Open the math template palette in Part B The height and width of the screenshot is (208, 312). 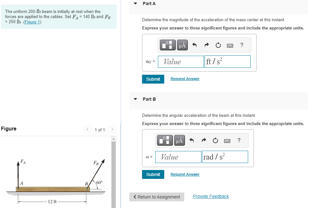(x=165, y=140)
